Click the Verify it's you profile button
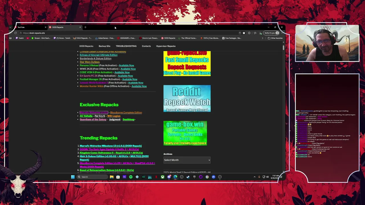The image size is (365, 205). [271, 33]
